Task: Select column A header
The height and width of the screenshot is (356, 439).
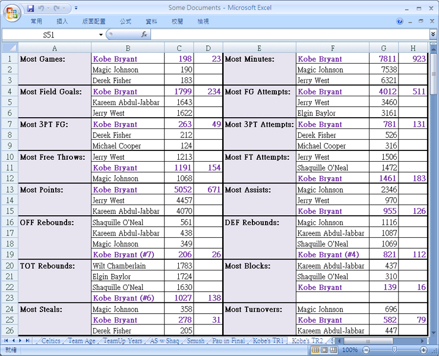Action: point(55,48)
